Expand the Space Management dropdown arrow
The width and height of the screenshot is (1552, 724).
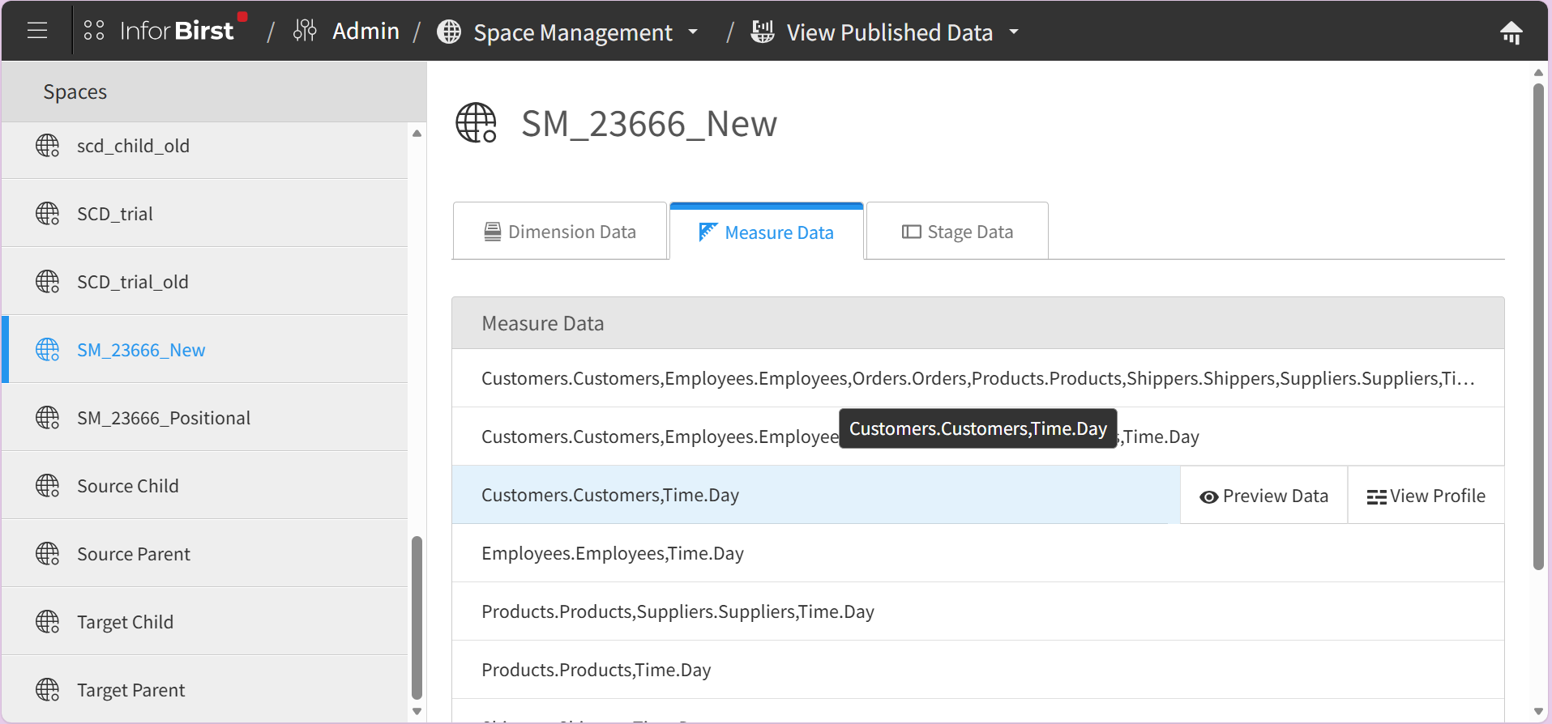pyautogui.click(x=693, y=32)
